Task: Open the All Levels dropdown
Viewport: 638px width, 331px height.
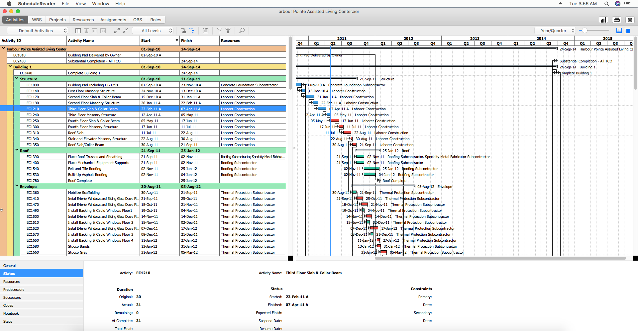Action: 153,30
